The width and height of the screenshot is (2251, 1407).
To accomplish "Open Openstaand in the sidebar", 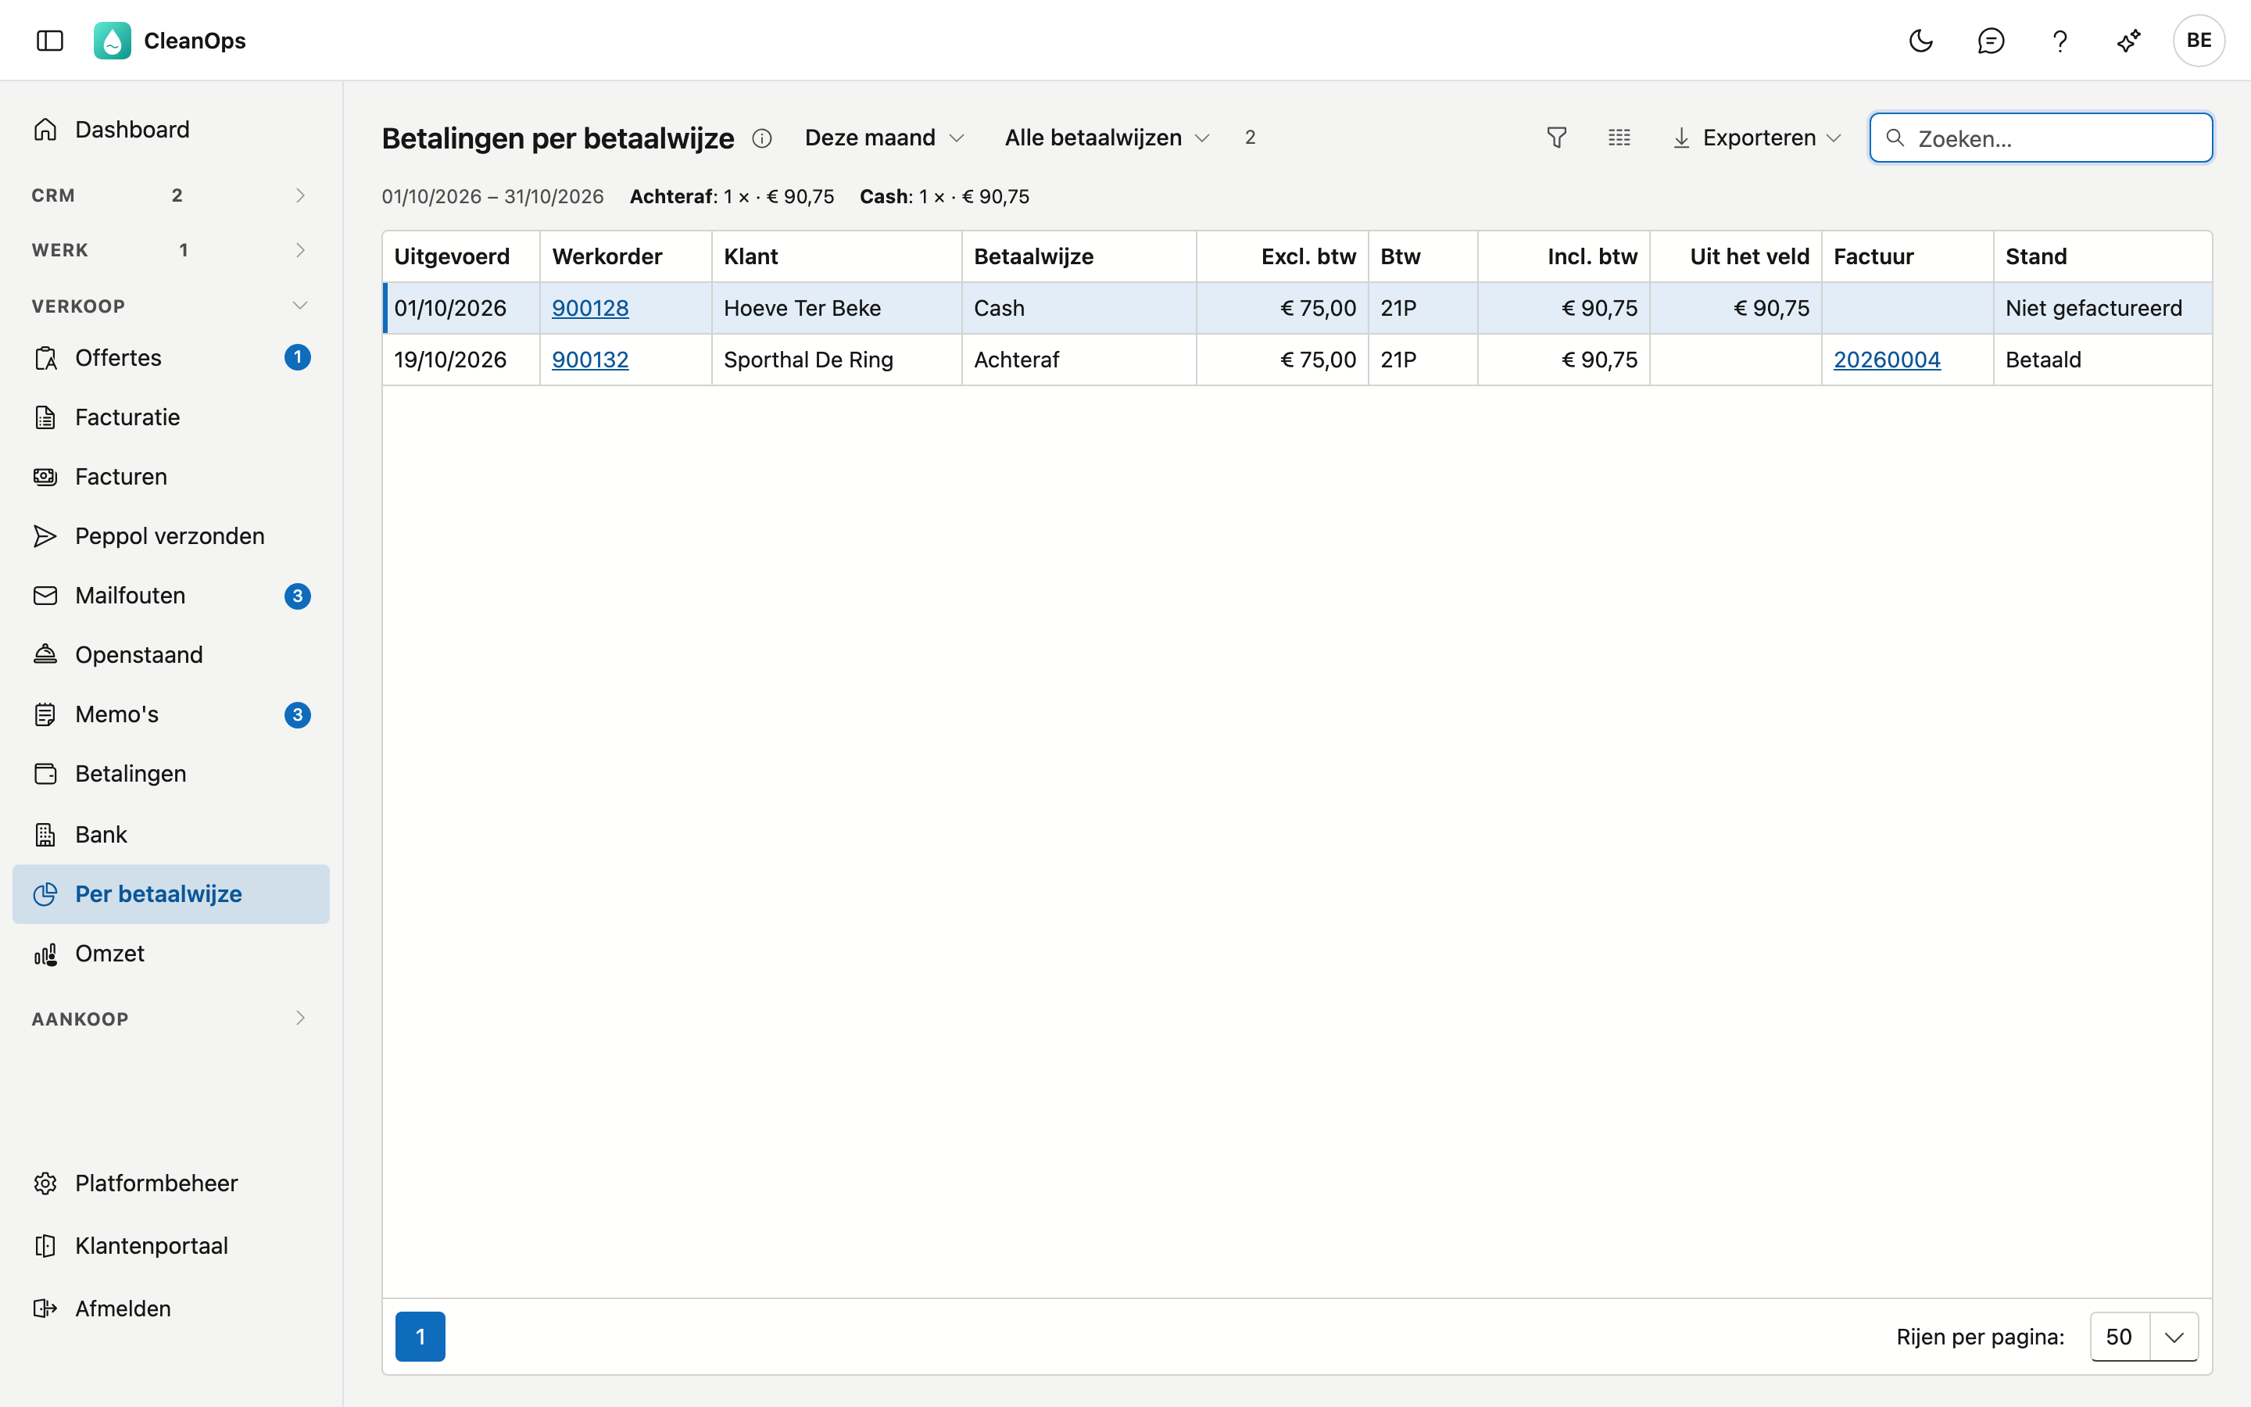I will [x=170, y=655].
